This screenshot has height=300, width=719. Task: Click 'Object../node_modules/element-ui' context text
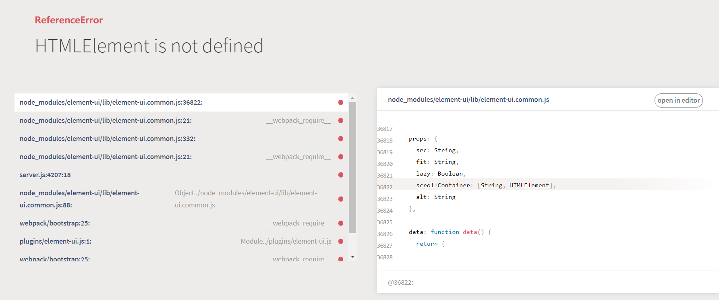[x=246, y=199]
